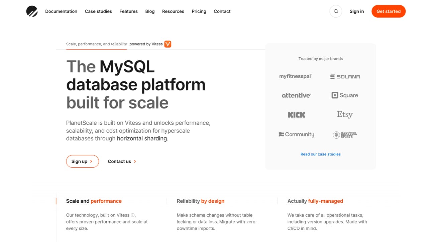The height and width of the screenshot is (242, 432).
Task: Click the MySQL database platform headline
Action: 136,85
